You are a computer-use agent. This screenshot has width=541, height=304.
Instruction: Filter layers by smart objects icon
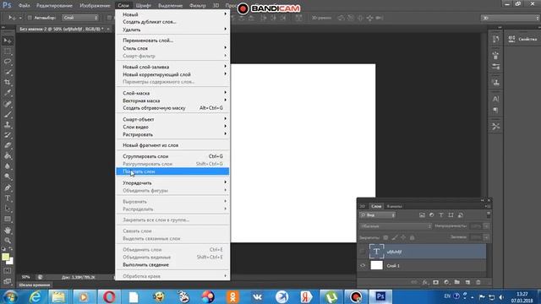(x=460, y=215)
